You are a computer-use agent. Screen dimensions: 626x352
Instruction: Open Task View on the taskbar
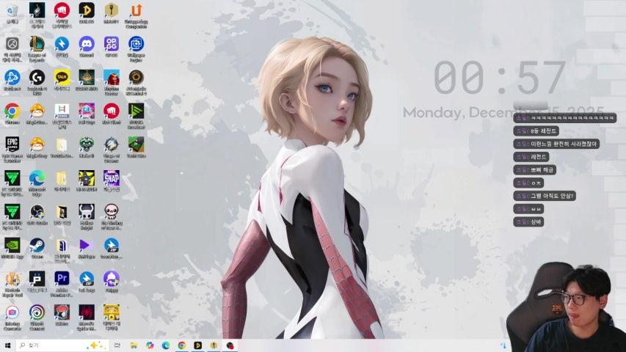click(117, 345)
